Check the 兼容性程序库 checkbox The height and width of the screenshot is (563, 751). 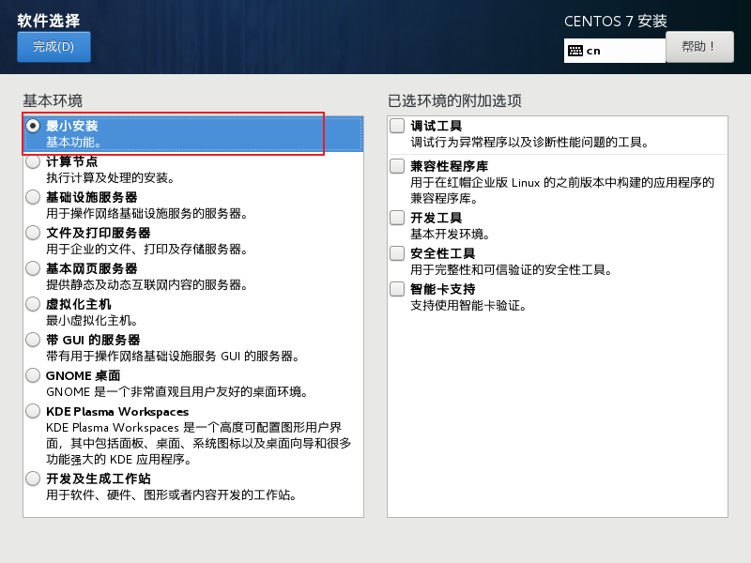point(397,166)
